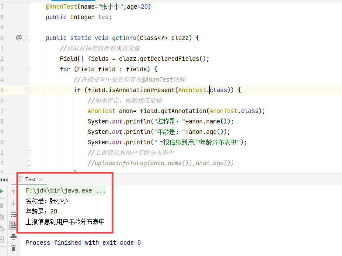
Task: Click the clazz parameter in getInfo signature
Action: [180, 38]
